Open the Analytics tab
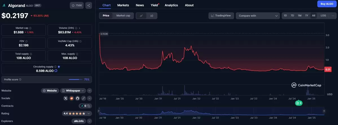Viewport: 338px width, 125px height. click(171, 5)
